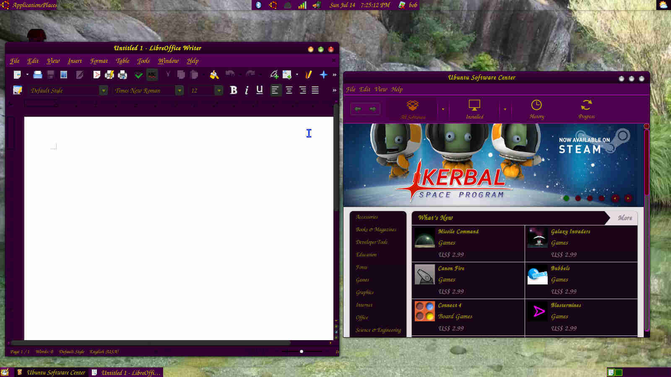Click the Cut icon in Writer toolbar
The height and width of the screenshot is (377, 671).
coord(168,75)
